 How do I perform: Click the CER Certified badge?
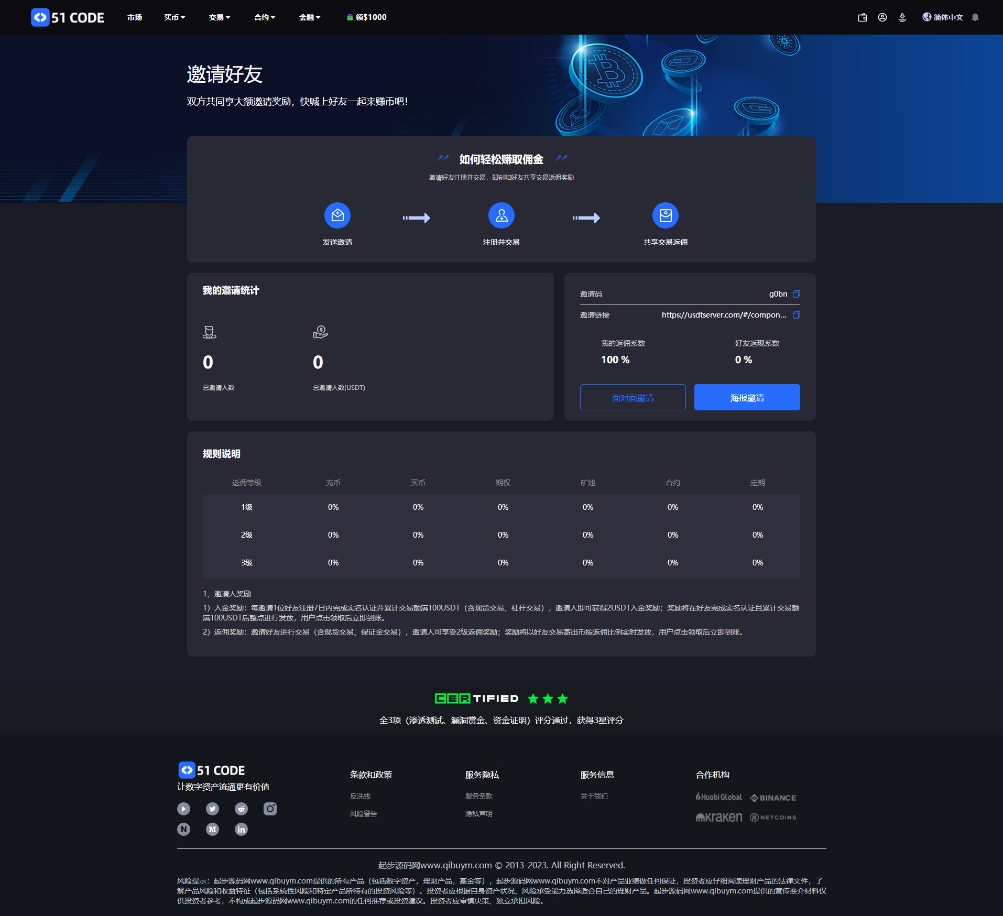click(x=502, y=699)
